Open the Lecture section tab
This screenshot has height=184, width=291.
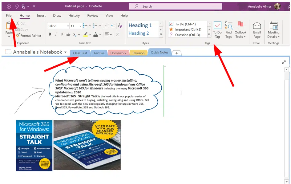(x=99, y=53)
